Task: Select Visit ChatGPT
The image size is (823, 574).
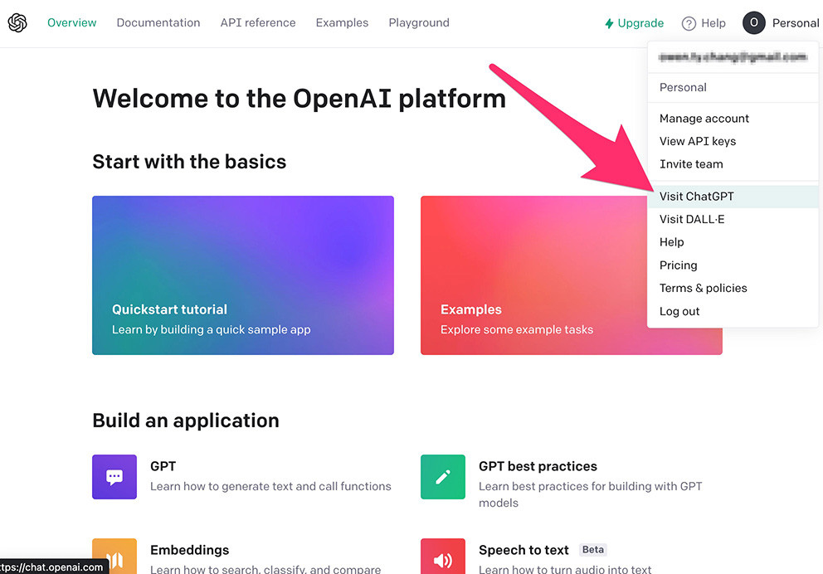Action: click(x=733, y=197)
